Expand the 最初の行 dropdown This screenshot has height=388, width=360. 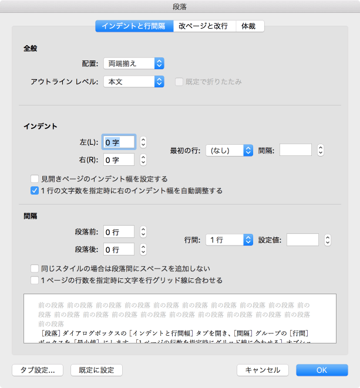[x=229, y=150]
